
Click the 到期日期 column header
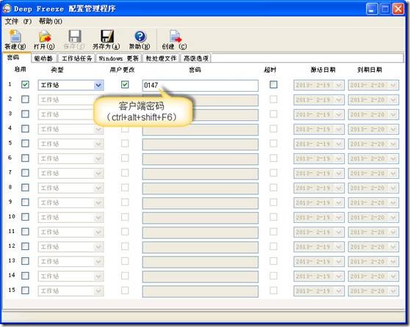click(x=370, y=70)
